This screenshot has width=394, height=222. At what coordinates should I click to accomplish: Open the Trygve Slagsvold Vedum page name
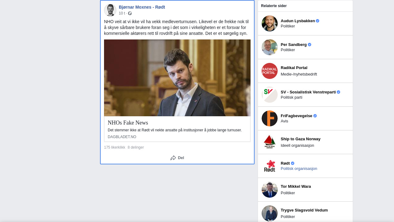tap(304, 210)
